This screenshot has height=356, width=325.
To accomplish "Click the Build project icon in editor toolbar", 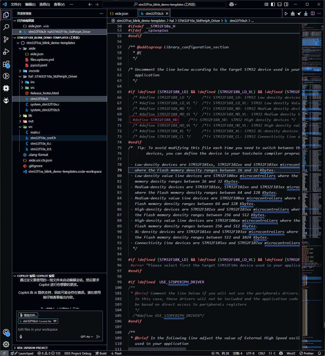I will (293, 14).
